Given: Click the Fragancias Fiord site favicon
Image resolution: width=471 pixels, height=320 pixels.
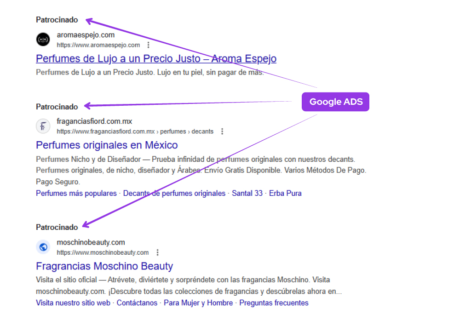Looking at the screenshot, I should [x=43, y=126].
